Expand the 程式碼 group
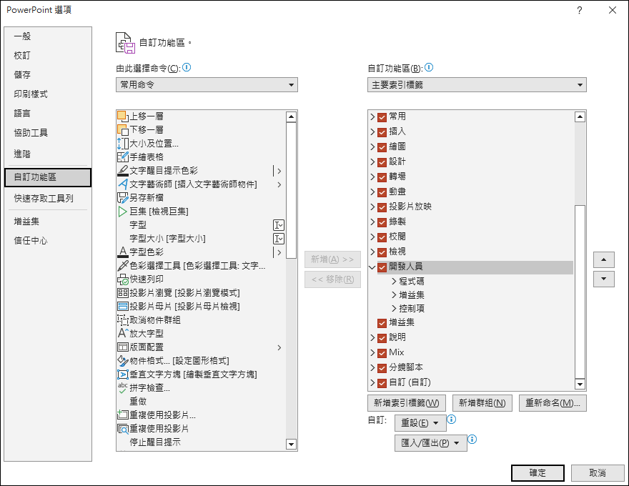The width and height of the screenshot is (629, 486). click(394, 281)
